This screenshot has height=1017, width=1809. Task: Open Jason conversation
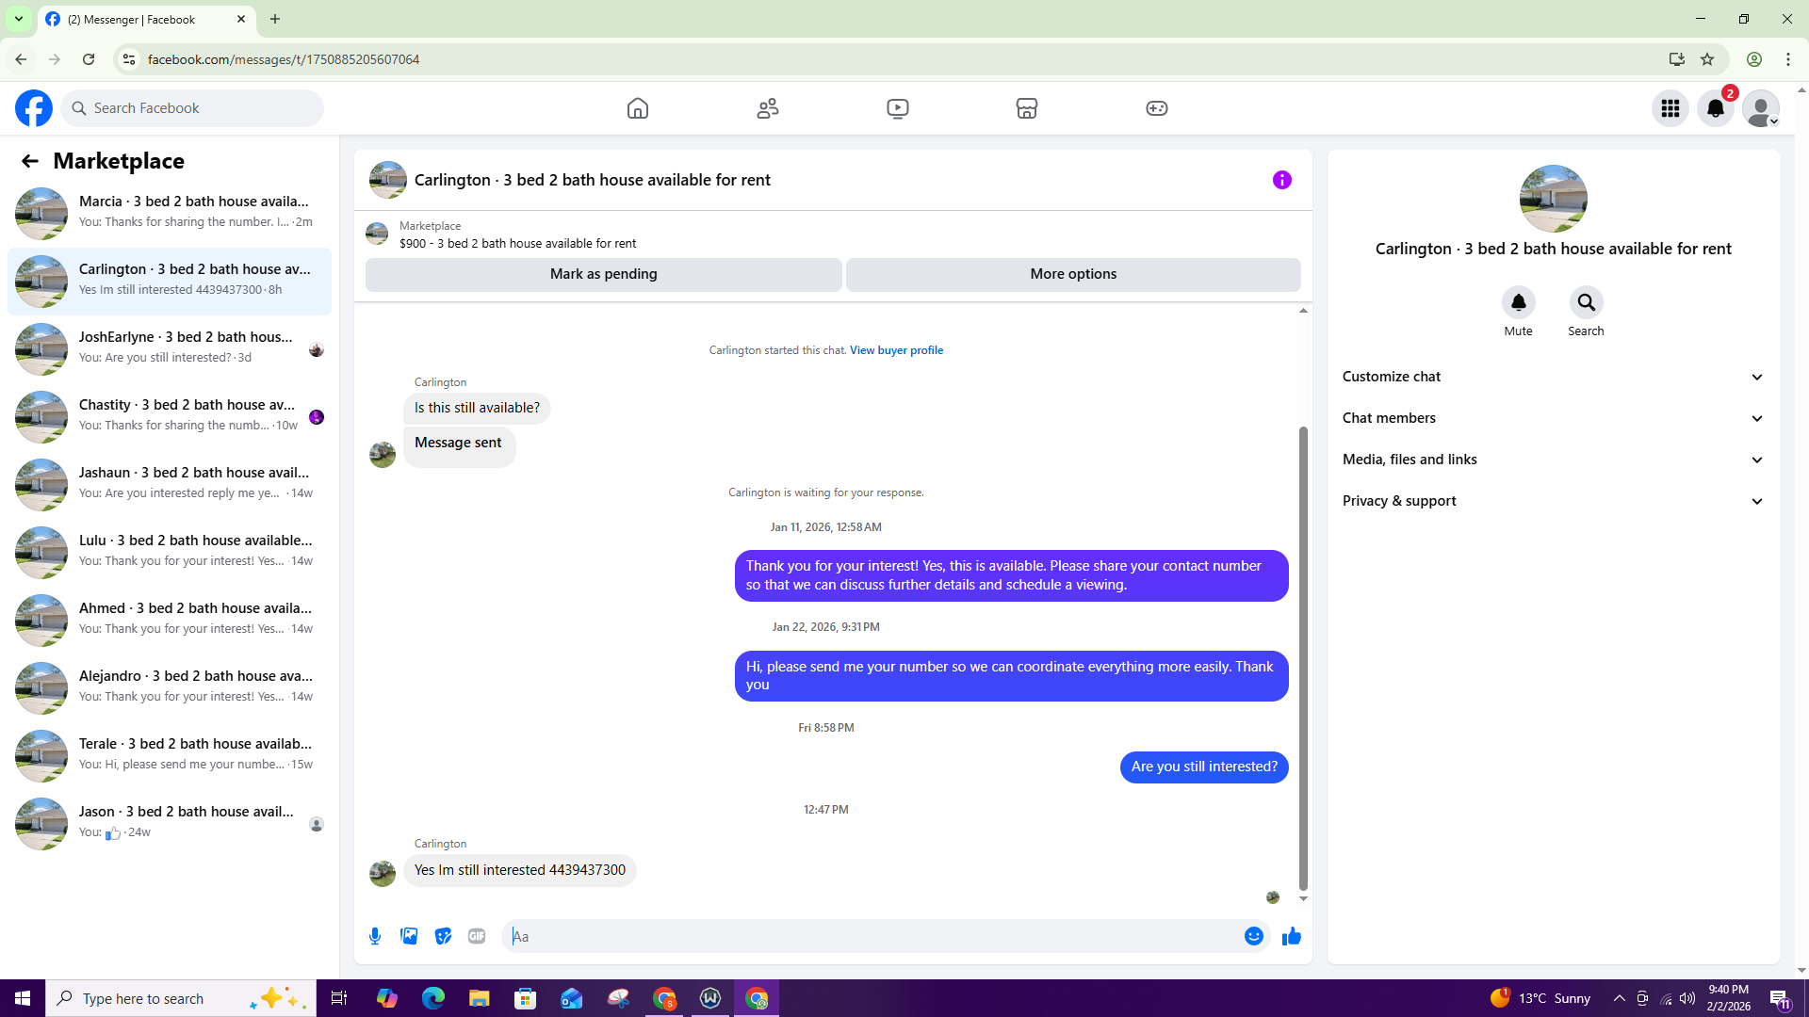(170, 823)
